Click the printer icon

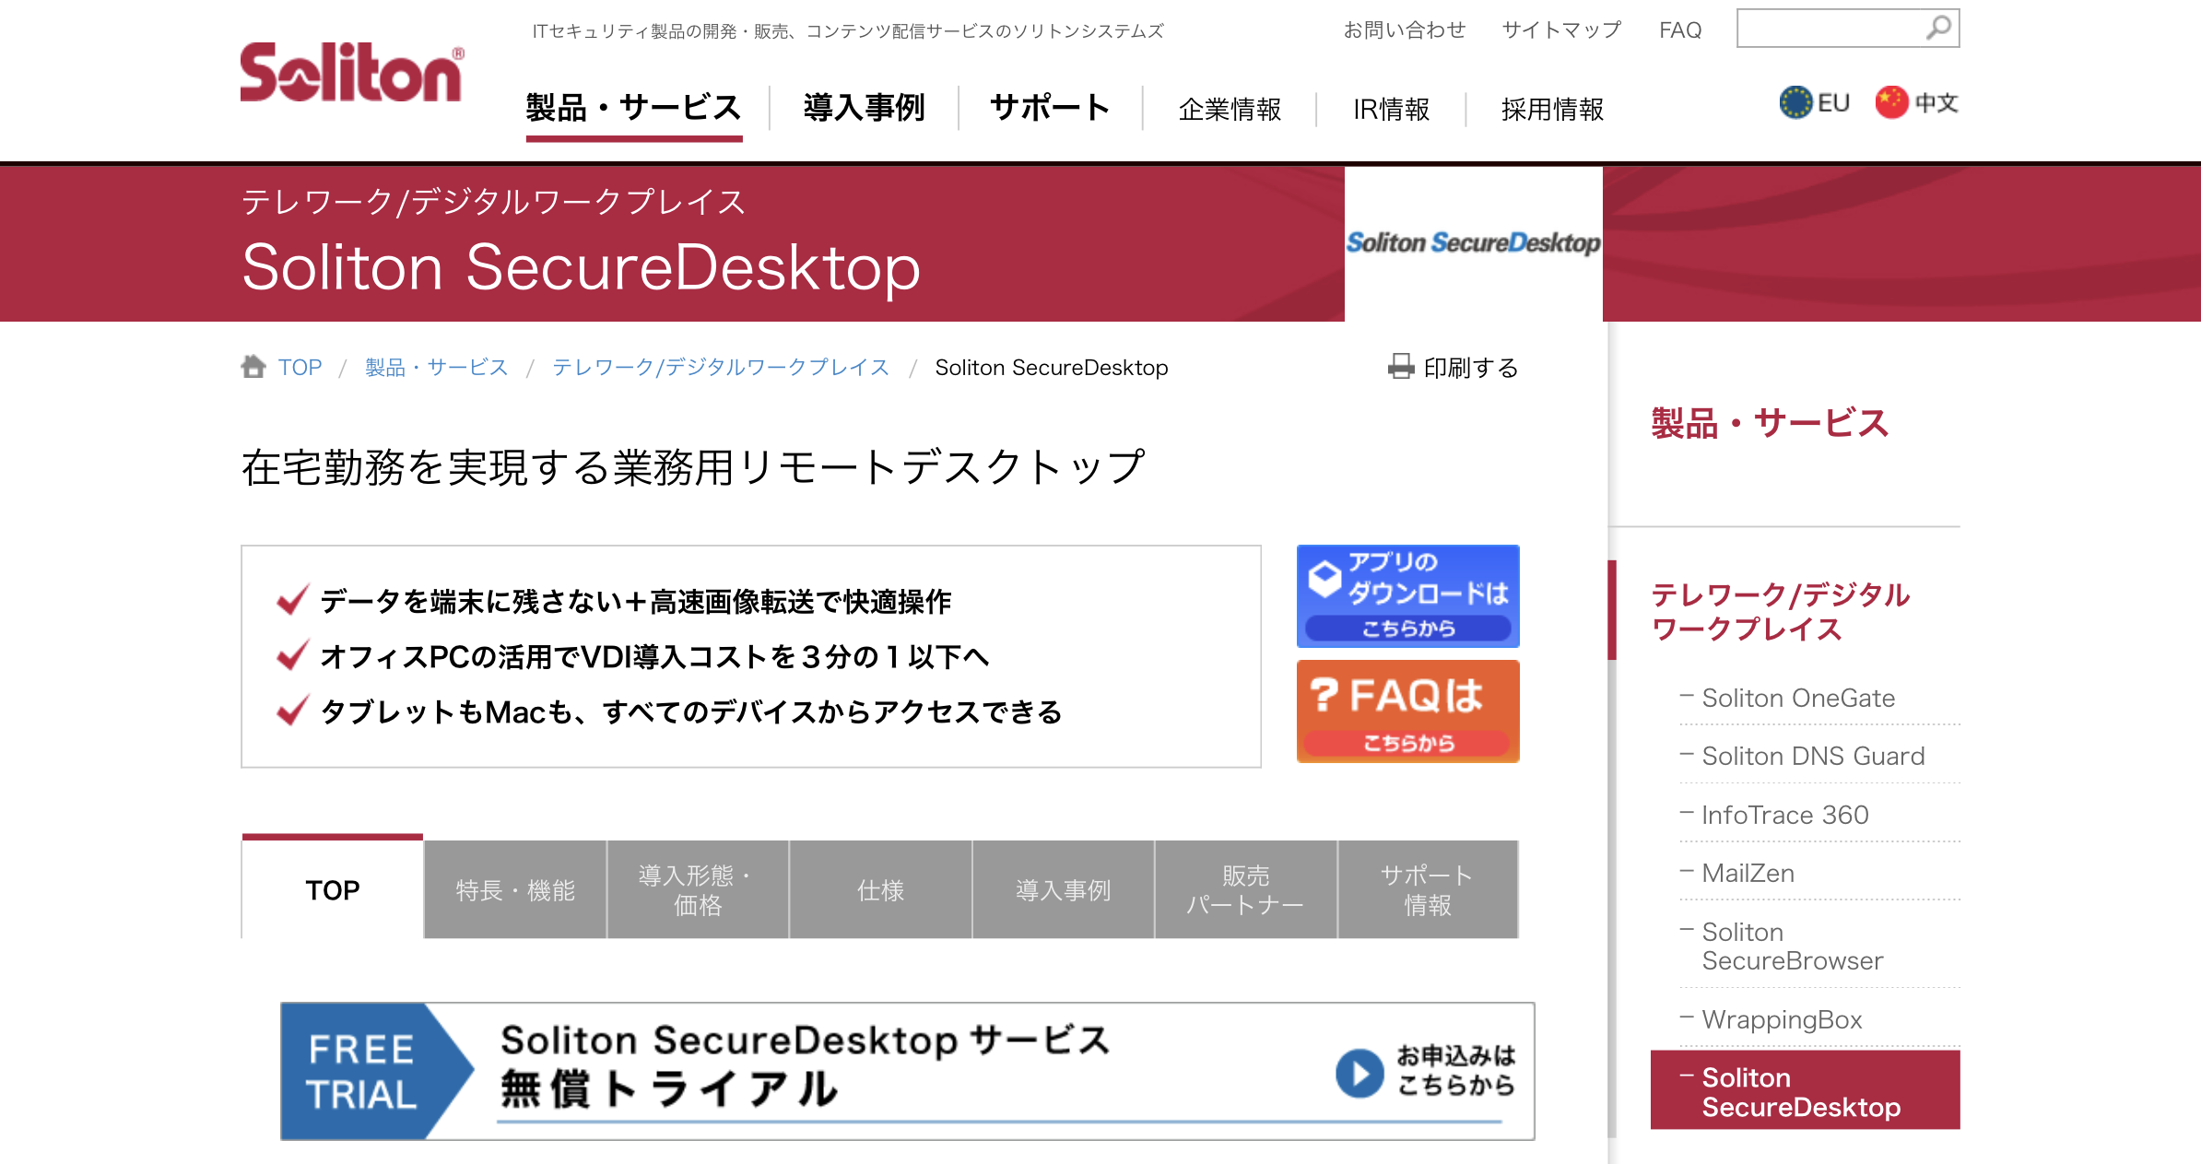(1401, 367)
